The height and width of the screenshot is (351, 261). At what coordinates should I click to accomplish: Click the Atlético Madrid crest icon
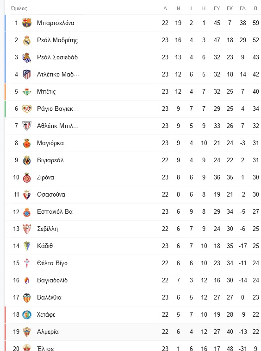(26, 74)
